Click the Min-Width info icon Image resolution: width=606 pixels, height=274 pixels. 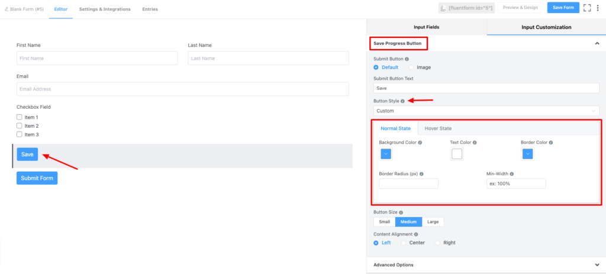click(512, 174)
